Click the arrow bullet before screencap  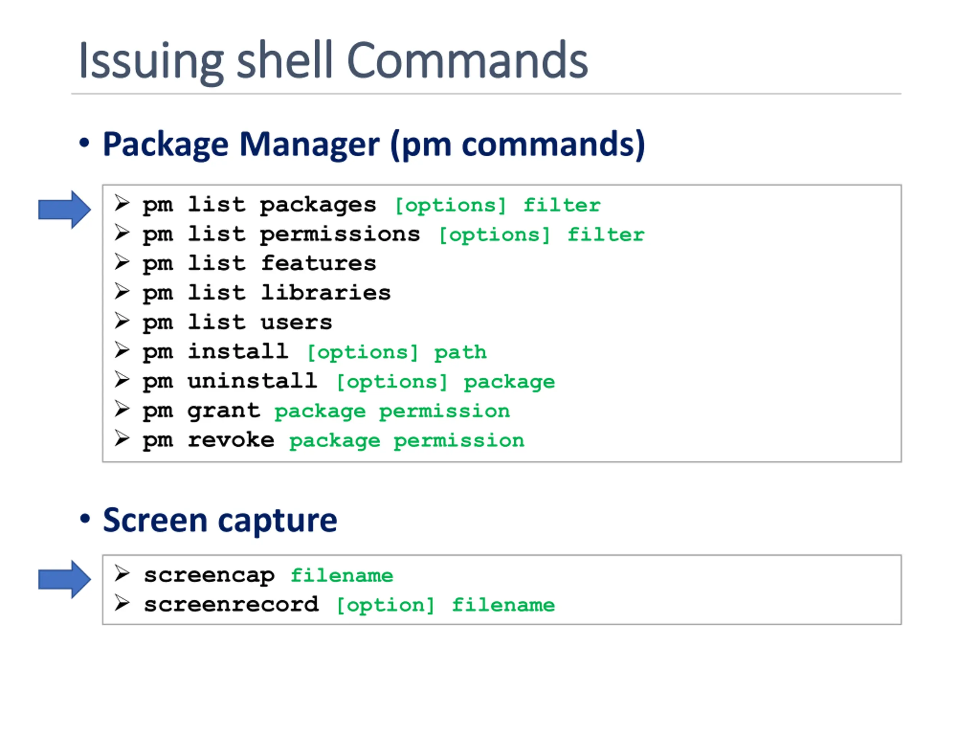tap(122, 573)
